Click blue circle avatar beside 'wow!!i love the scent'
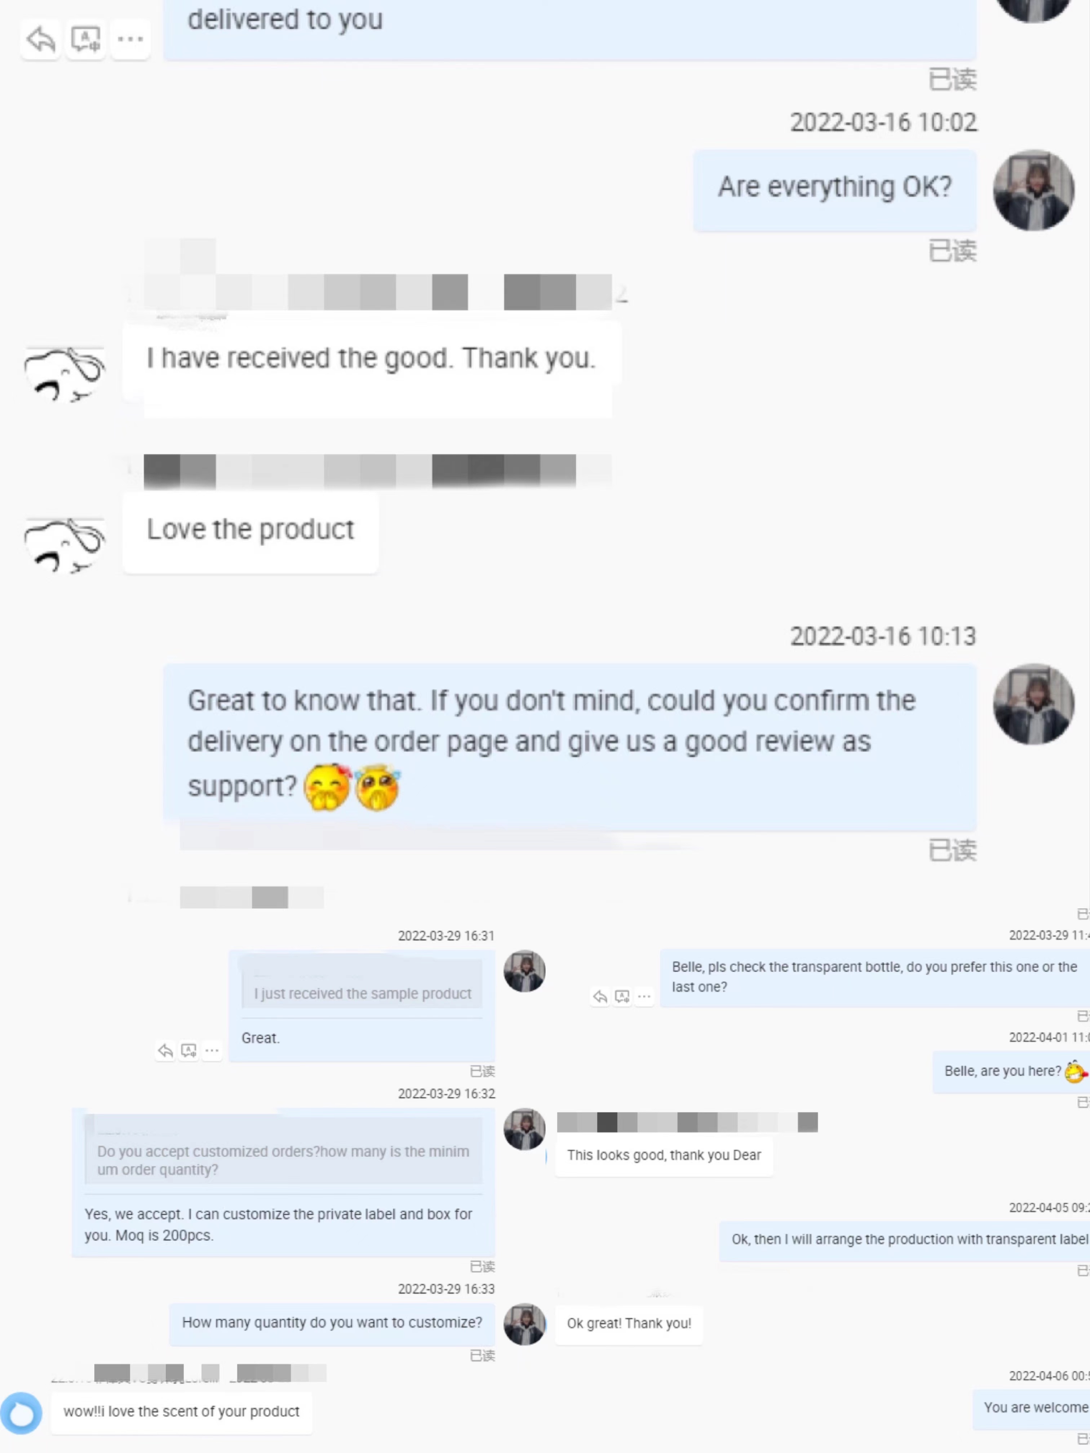1090x1453 pixels. tap(21, 1412)
